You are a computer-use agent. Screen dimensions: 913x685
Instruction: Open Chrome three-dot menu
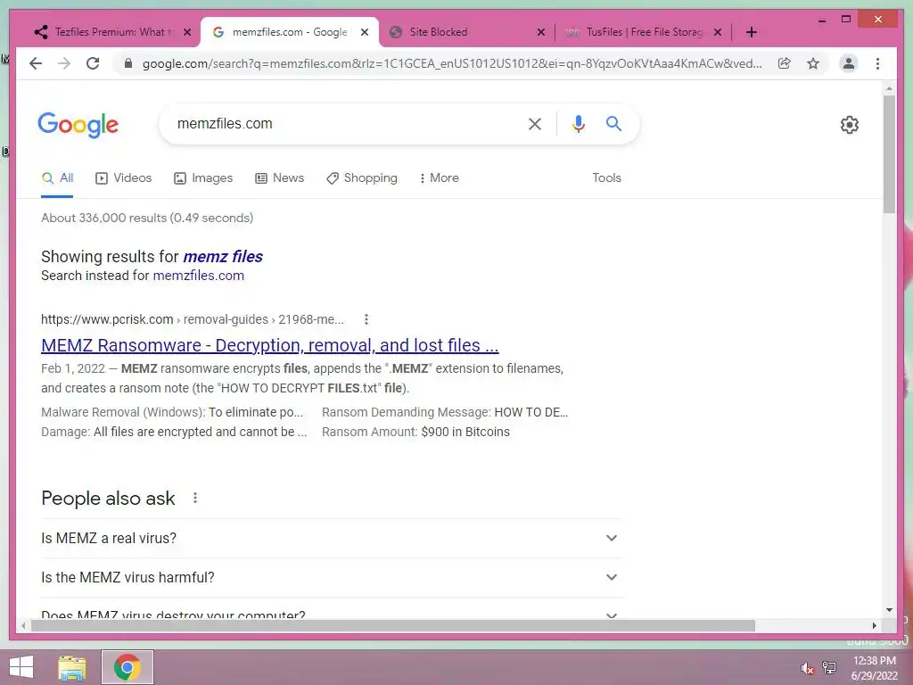click(877, 63)
